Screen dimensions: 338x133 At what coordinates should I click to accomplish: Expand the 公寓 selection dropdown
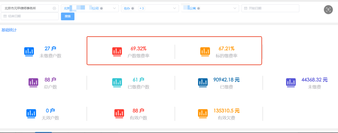coord(234,8)
